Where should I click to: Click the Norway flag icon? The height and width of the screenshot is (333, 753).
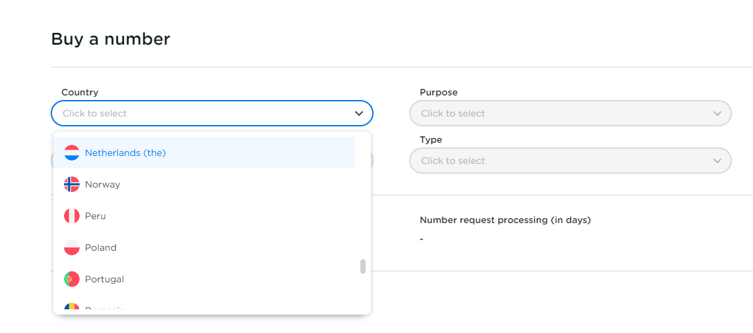72,184
